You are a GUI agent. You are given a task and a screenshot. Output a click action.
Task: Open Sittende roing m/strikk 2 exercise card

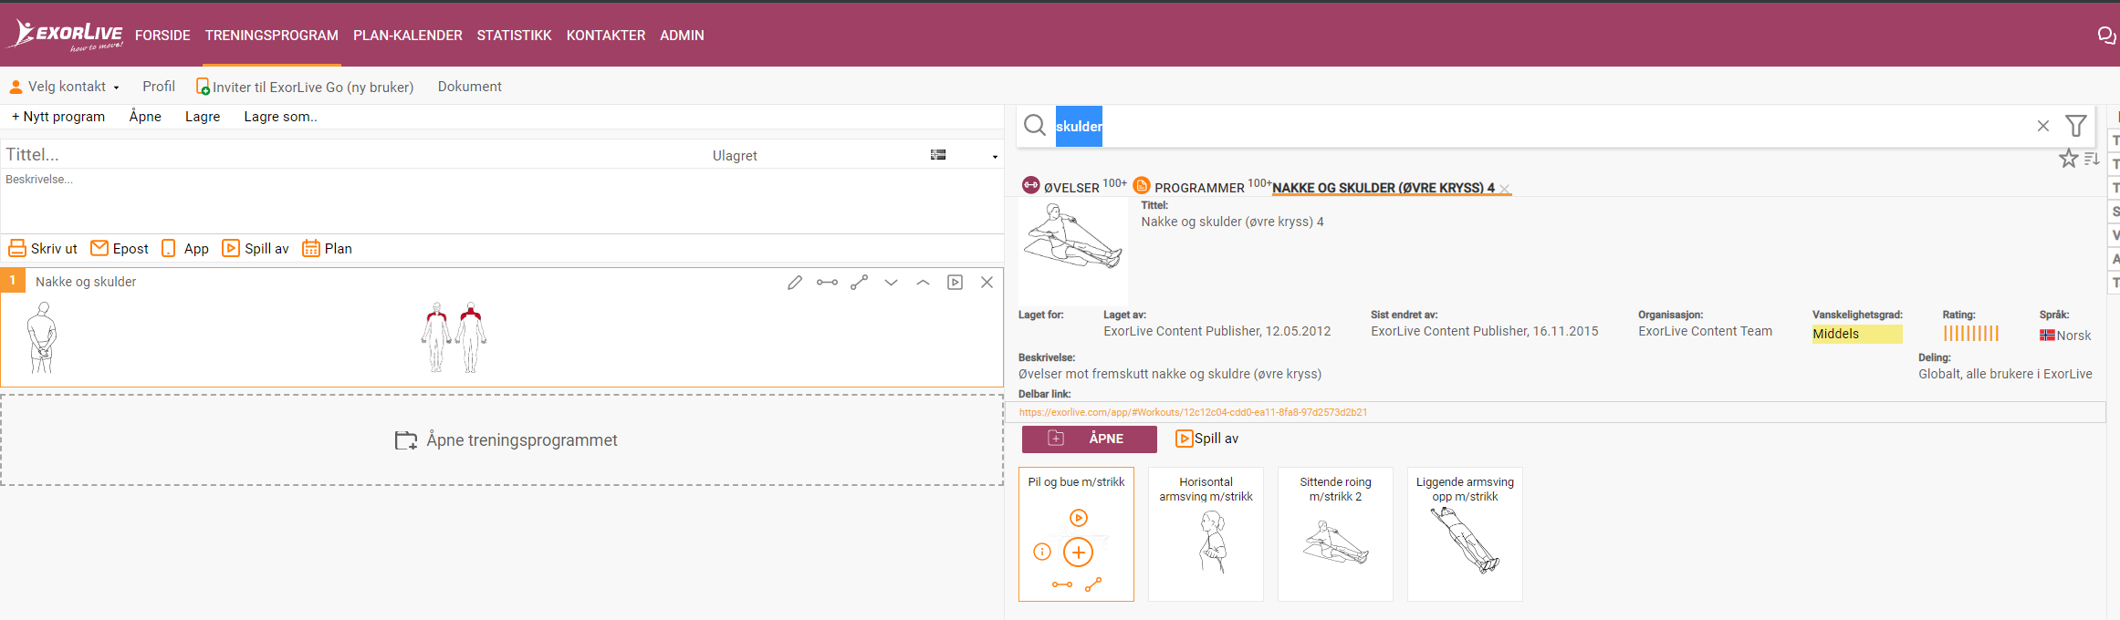click(1335, 534)
